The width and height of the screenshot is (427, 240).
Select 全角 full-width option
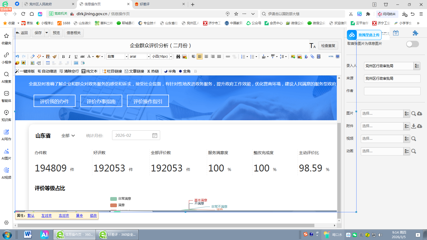click(x=185, y=71)
